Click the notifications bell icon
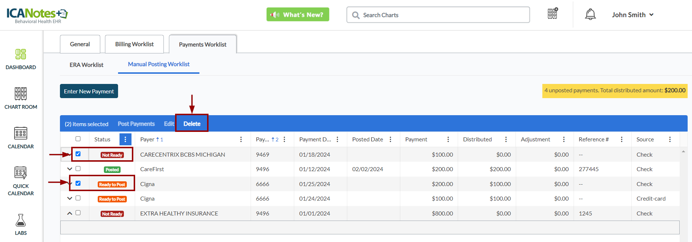The width and height of the screenshot is (692, 242). click(x=590, y=15)
